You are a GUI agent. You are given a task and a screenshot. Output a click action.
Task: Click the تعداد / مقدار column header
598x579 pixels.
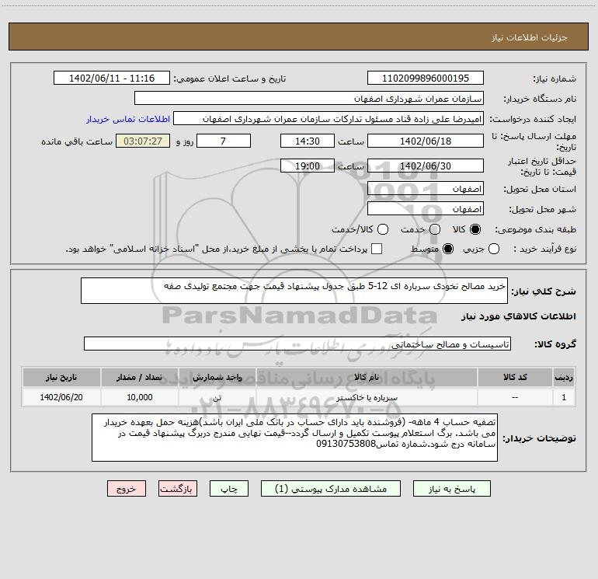[139, 377]
